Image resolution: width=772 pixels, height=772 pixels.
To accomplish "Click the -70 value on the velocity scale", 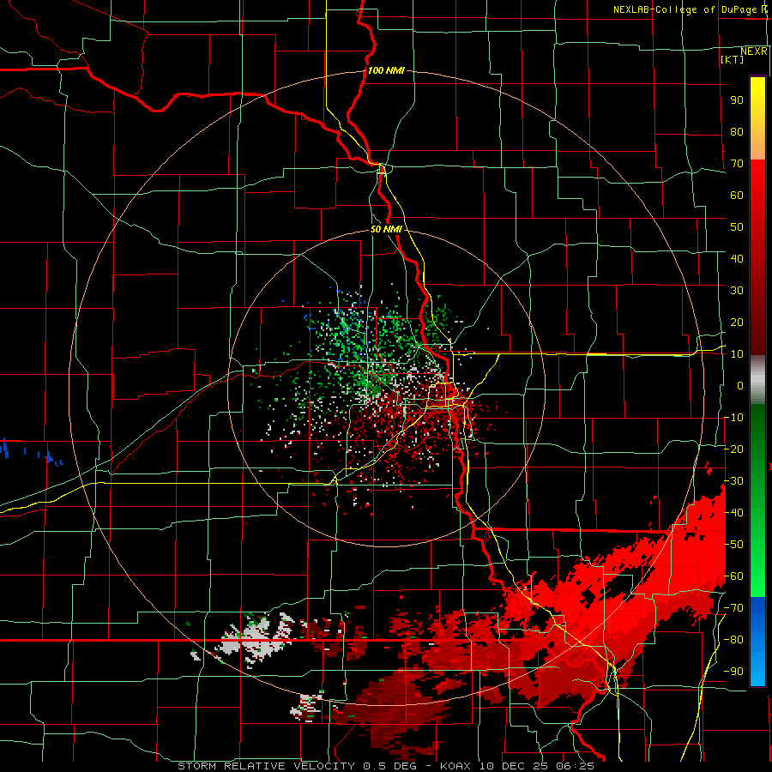I will [x=733, y=608].
